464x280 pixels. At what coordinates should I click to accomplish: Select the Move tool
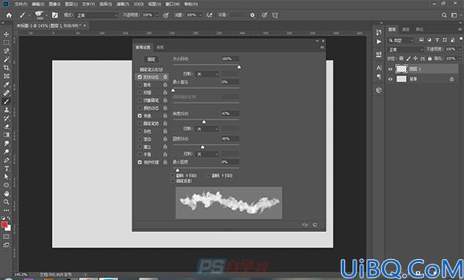6,34
